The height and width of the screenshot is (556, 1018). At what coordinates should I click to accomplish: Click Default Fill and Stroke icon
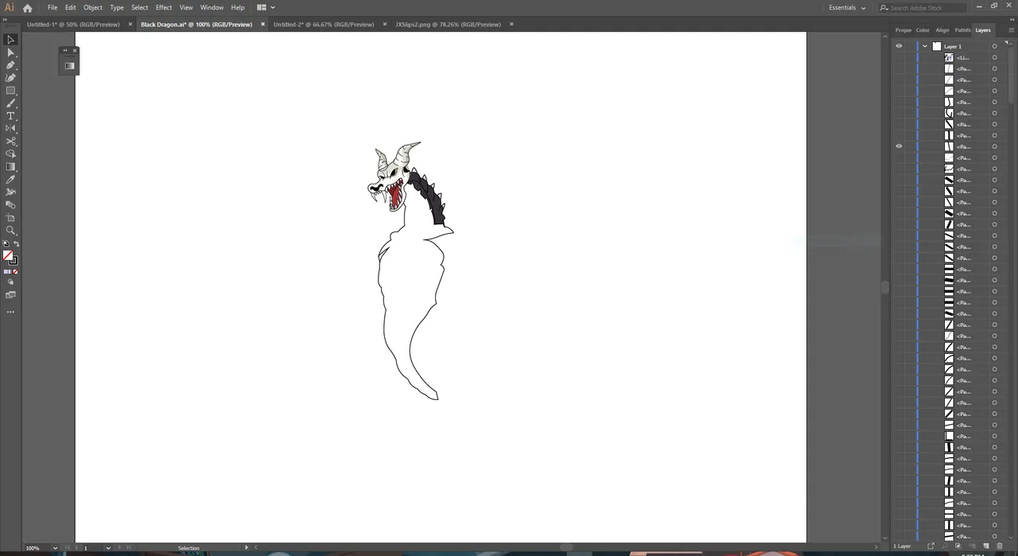pos(6,244)
